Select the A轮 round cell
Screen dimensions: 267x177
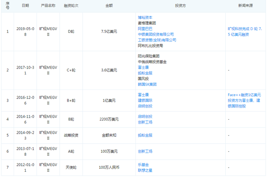(x=71, y=151)
